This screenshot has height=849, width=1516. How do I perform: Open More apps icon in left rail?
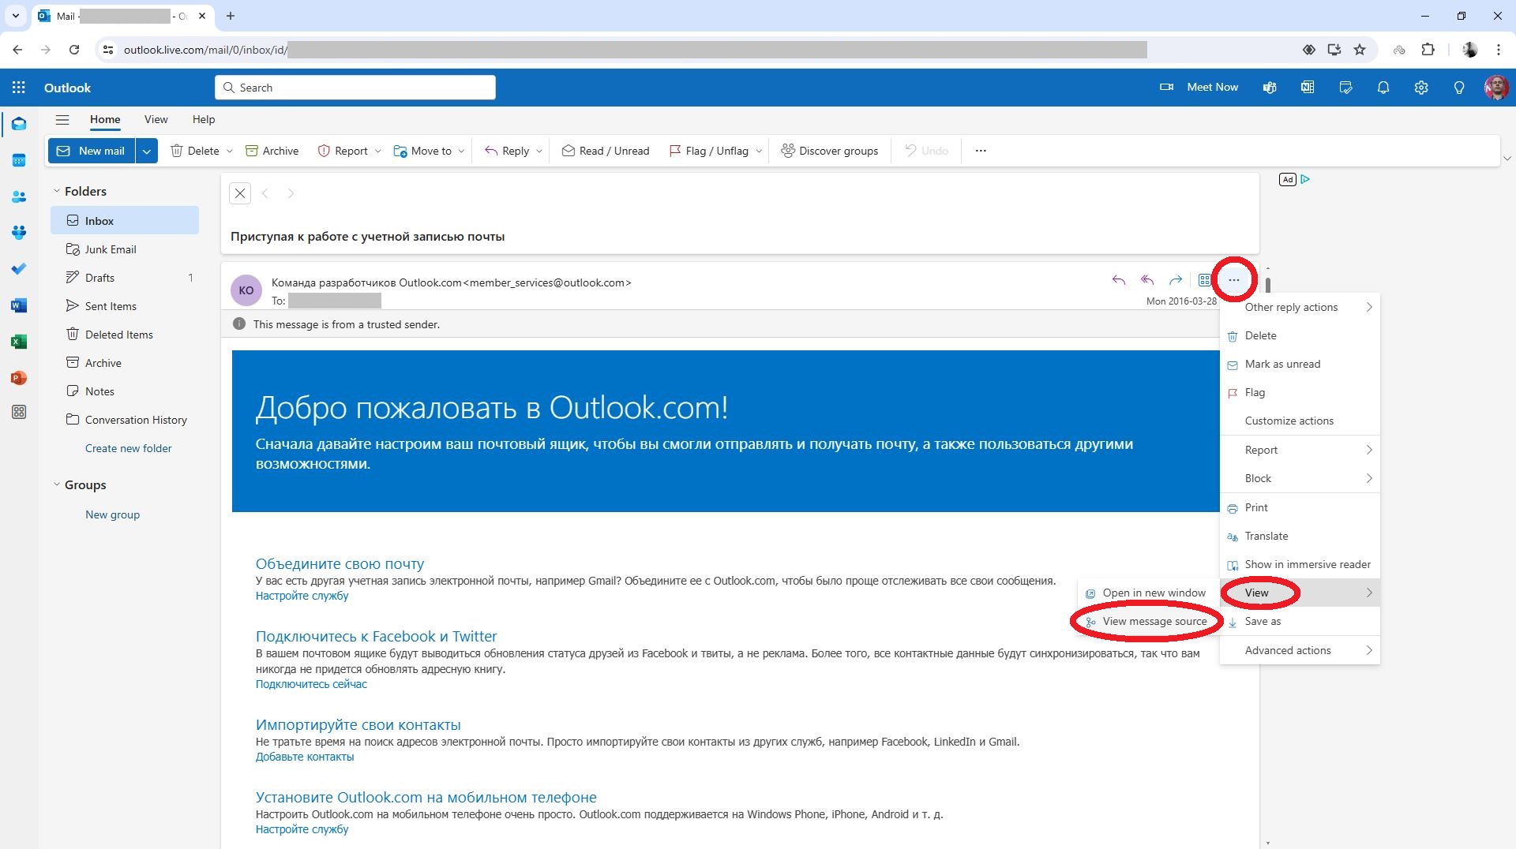(x=19, y=412)
